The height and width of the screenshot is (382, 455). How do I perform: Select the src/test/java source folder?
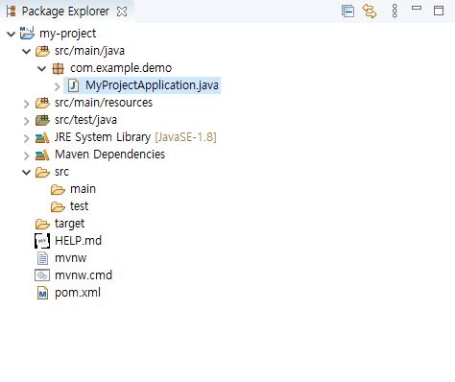click(x=76, y=120)
